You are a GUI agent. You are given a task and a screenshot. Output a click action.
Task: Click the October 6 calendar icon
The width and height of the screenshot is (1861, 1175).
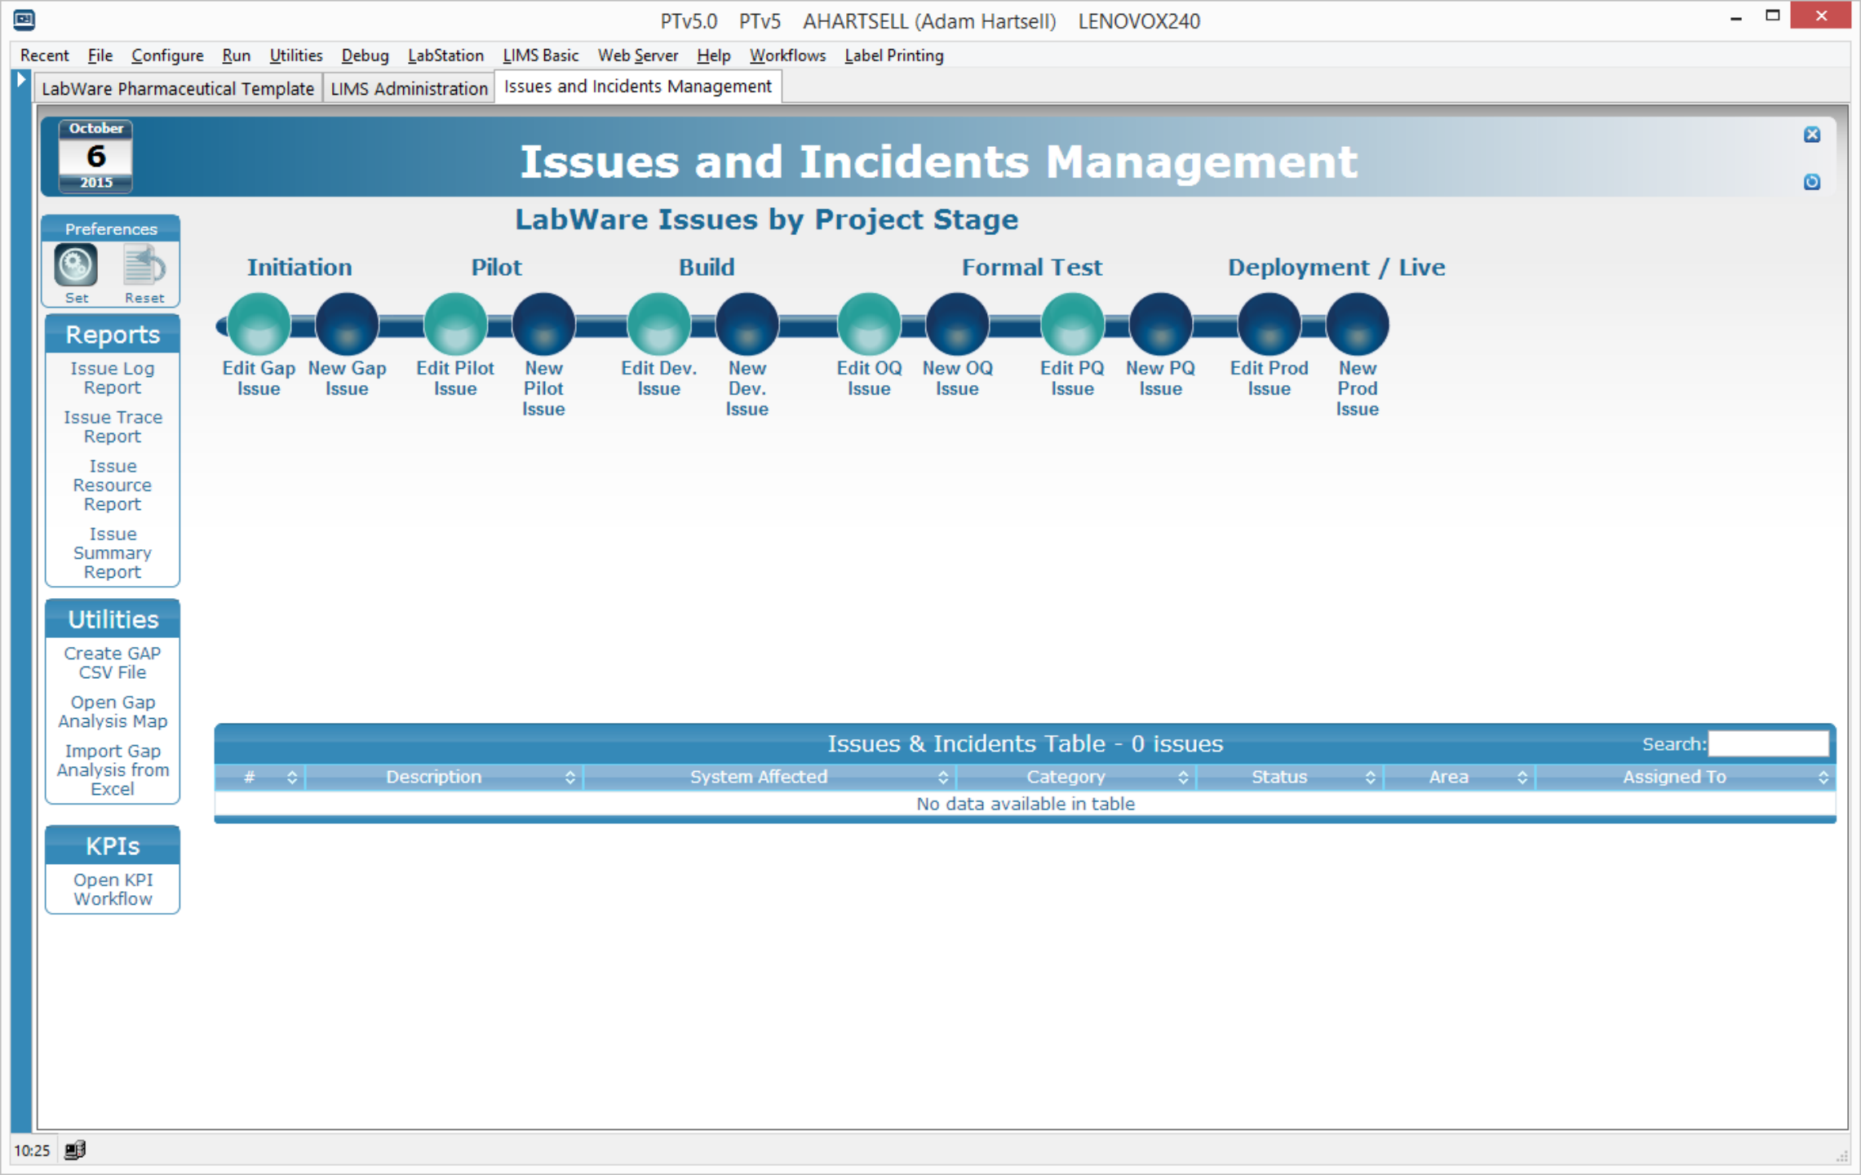95,155
